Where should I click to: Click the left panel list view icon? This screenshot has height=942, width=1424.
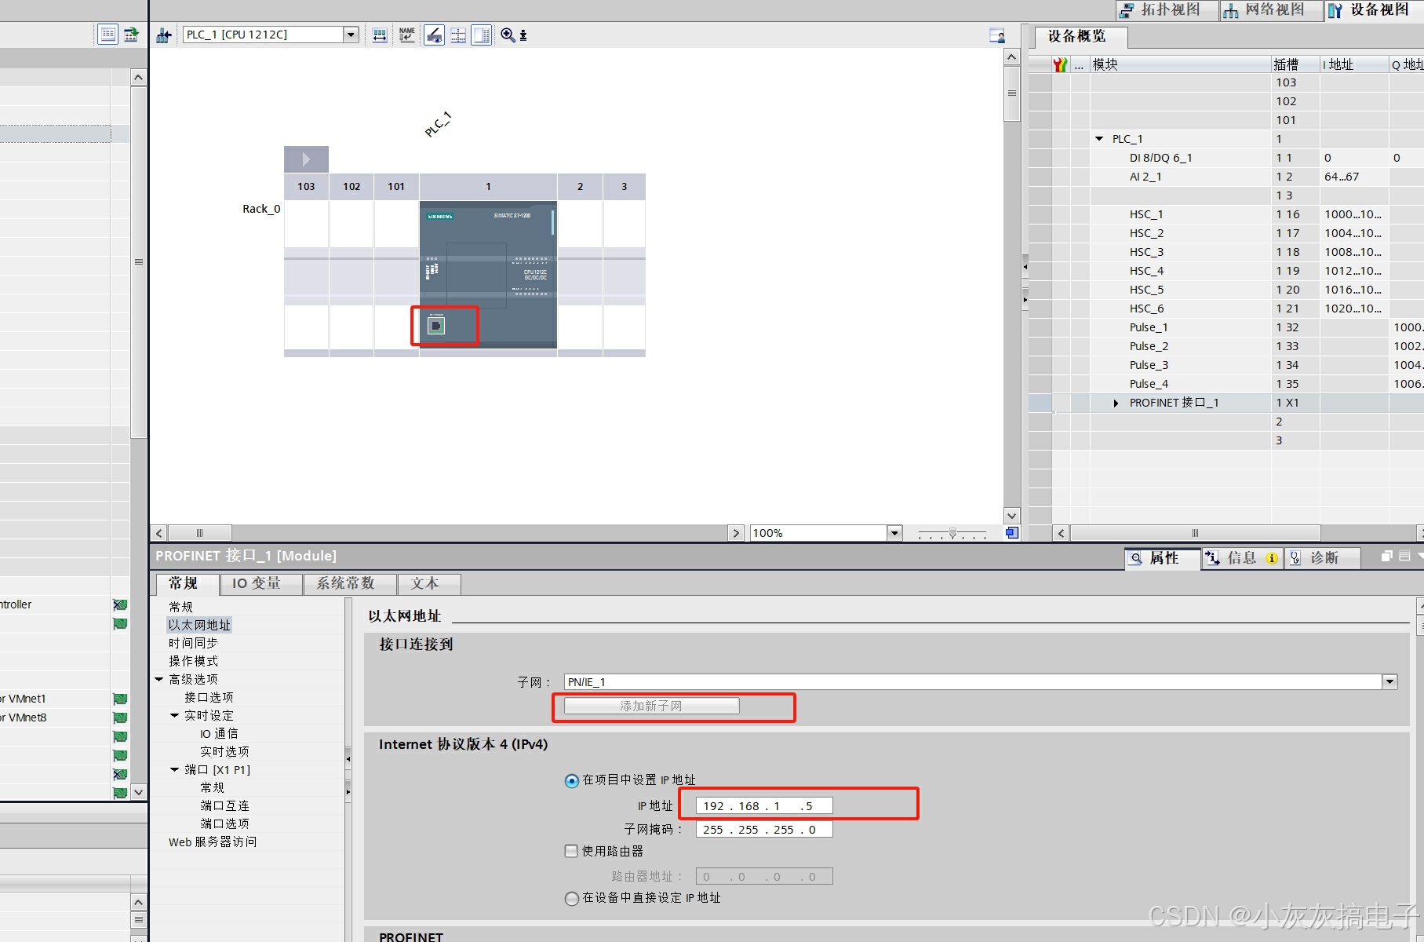(x=108, y=35)
